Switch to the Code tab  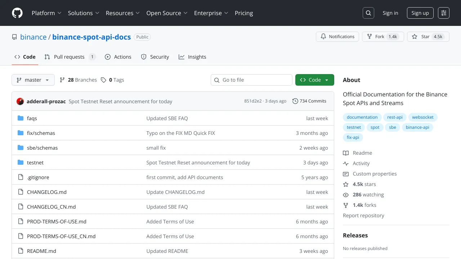pyautogui.click(x=25, y=57)
